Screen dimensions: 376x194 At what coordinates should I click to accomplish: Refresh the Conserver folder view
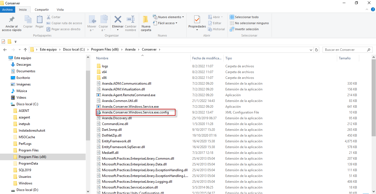point(317,50)
